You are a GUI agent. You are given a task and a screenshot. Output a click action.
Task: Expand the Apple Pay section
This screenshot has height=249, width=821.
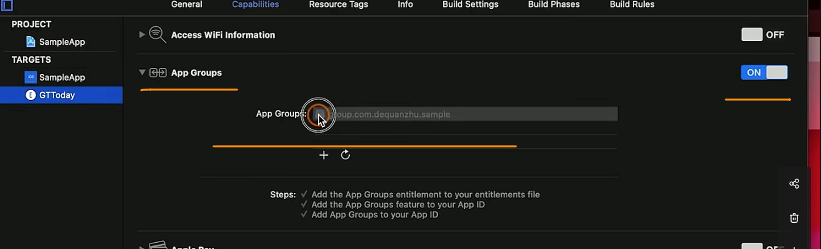(x=142, y=247)
